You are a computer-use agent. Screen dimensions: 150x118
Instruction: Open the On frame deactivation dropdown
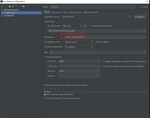92,47
